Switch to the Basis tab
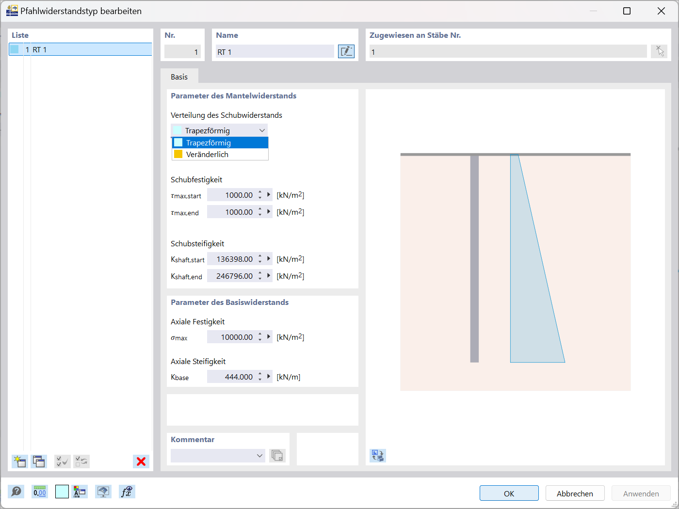Screen dimensions: 679x509 point(179,76)
